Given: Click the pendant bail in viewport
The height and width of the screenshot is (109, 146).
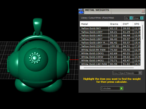Looking at the screenshot, I should [37, 26].
